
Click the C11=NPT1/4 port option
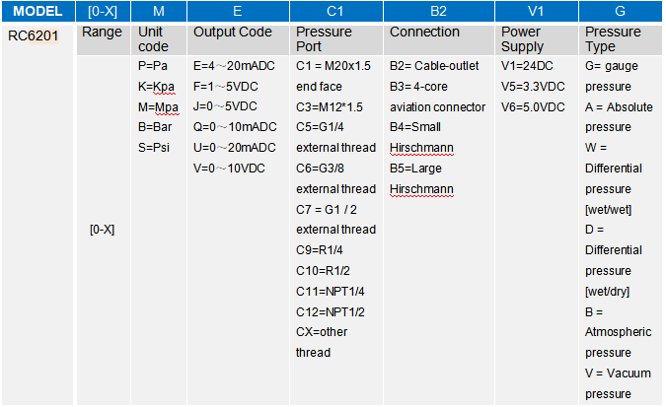[x=330, y=292]
